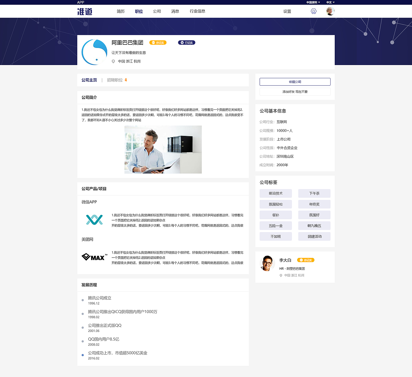412x377 pixels.
Task: Click the 美团网 product title
Action: coord(87,239)
